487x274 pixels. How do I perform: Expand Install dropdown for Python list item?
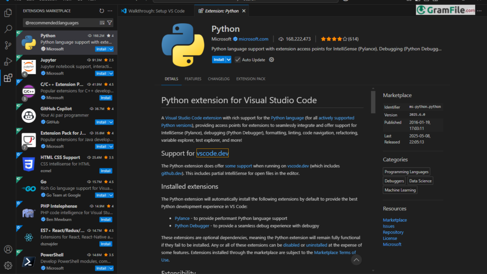111,49
